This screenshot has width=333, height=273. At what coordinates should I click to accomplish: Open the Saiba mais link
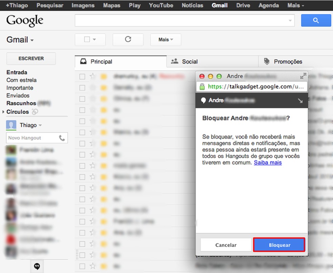point(268,163)
